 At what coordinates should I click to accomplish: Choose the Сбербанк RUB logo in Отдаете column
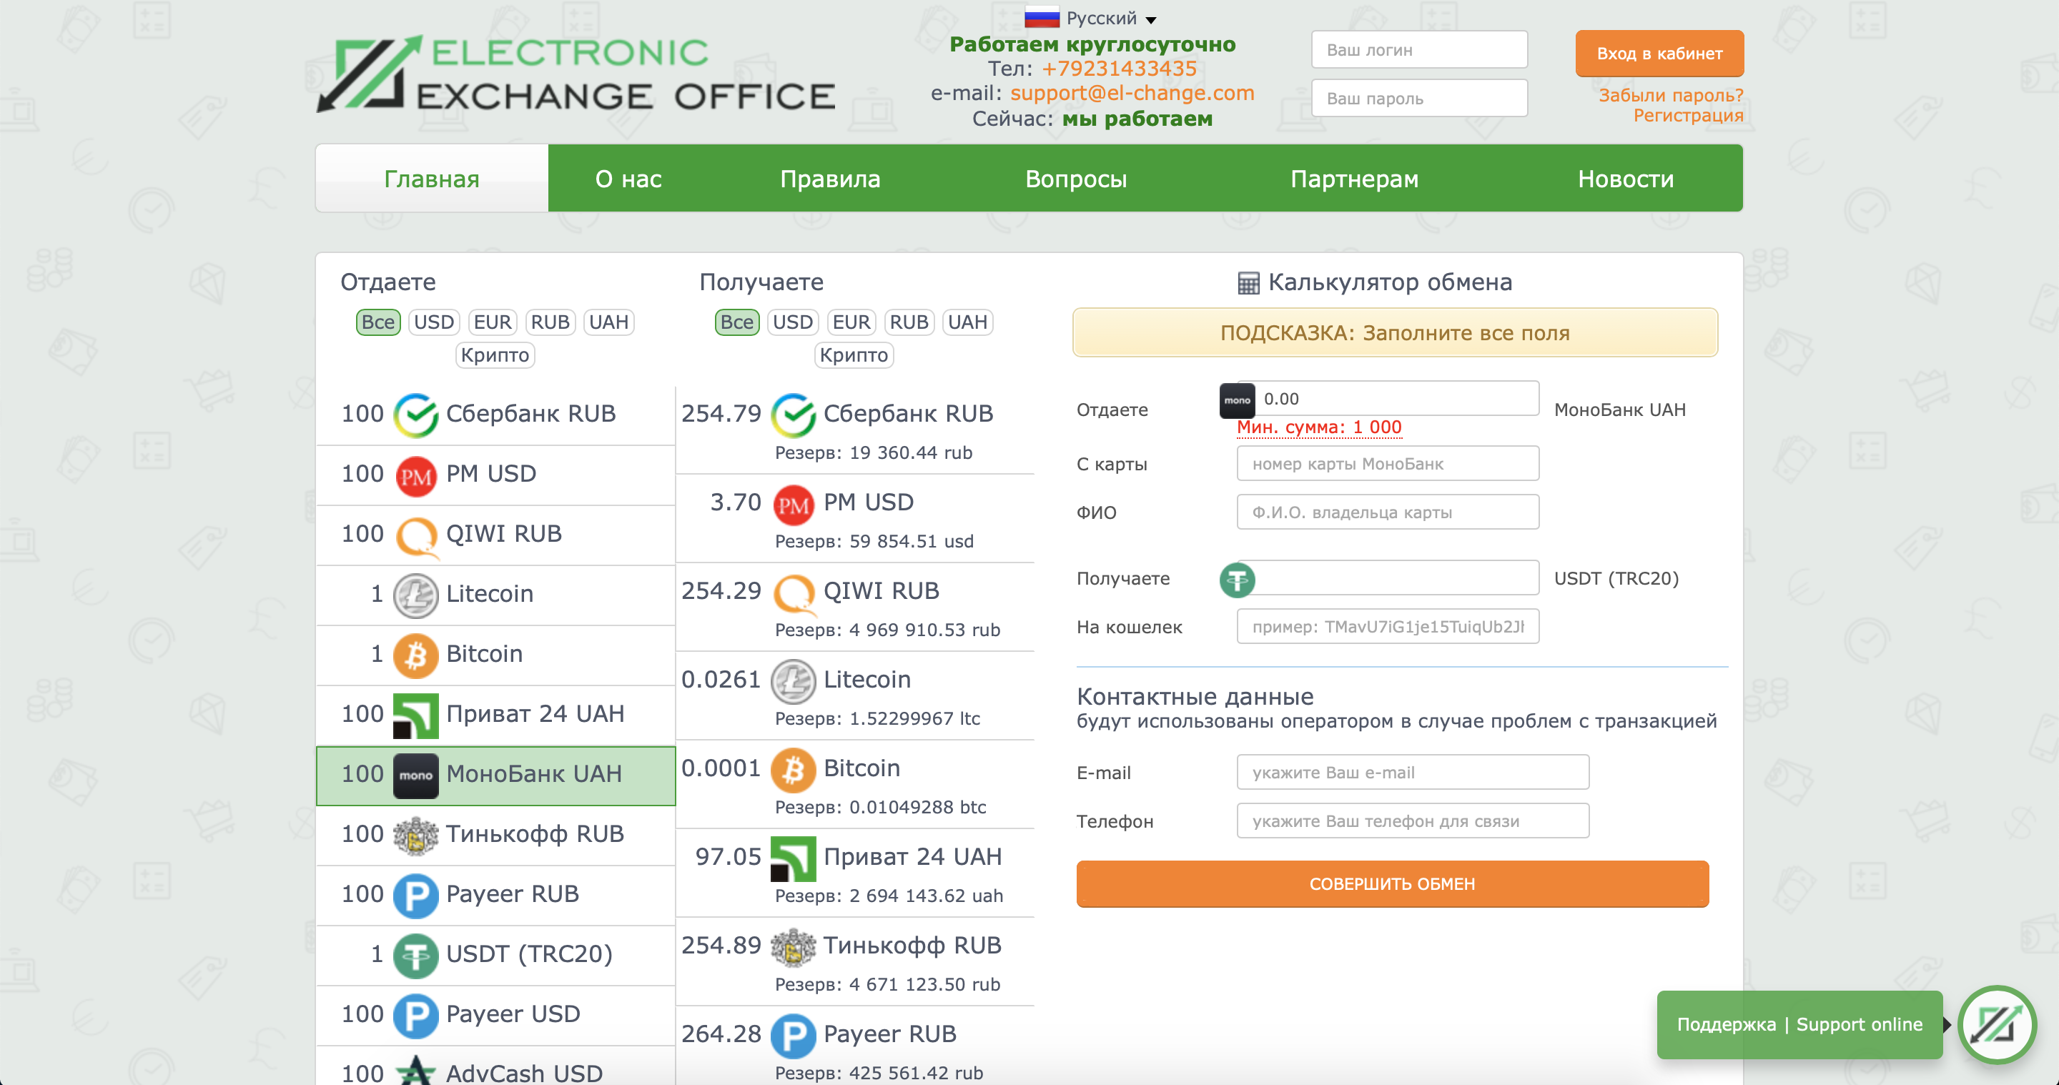[x=415, y=414]
